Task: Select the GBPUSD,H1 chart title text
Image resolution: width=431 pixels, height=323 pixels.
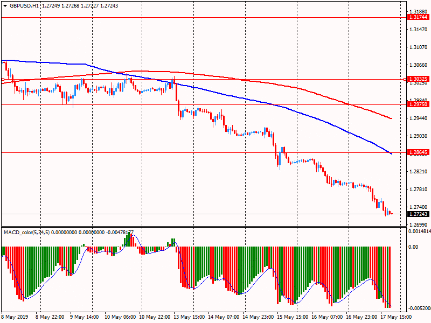Action: tap(24, 6)
